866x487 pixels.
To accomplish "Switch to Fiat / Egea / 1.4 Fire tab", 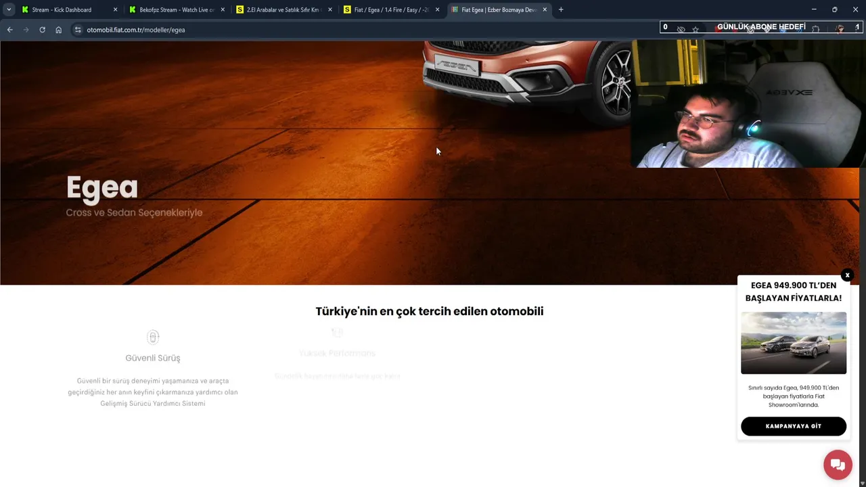I will (x=392, y=9).
